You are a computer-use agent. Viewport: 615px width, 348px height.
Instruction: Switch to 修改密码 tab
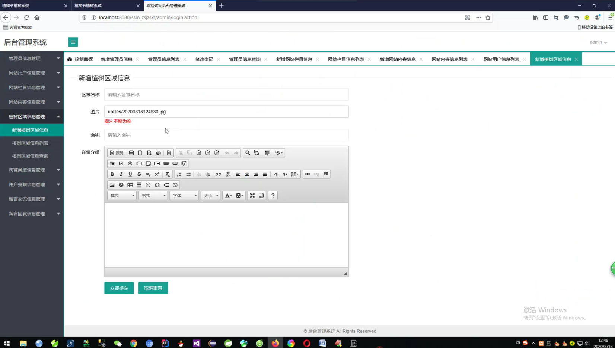coord(204,59)
